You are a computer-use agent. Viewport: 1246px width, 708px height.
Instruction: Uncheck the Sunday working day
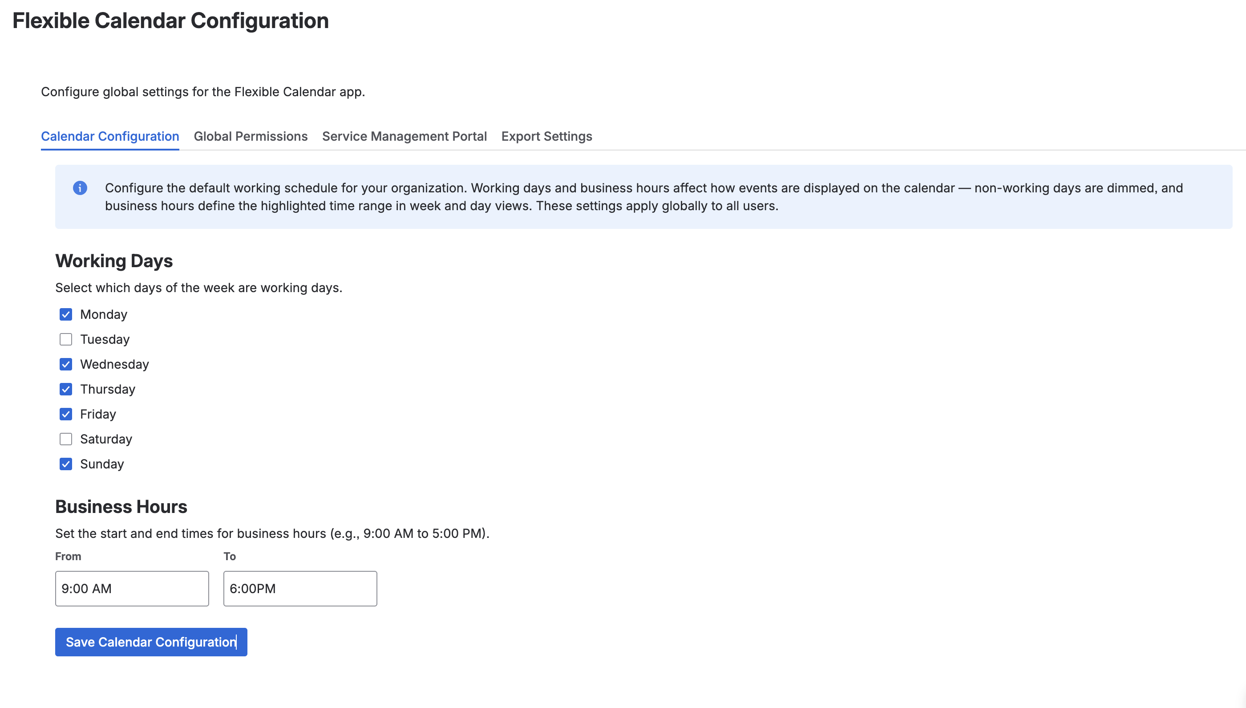(x=65, y=464)
